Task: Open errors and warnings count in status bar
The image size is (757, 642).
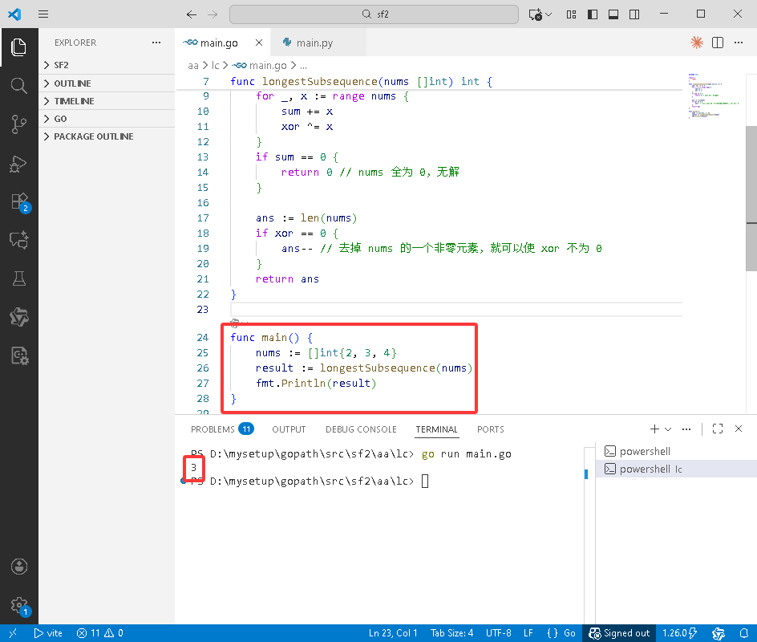Action: pyautogui.click(x=100, y=633)
